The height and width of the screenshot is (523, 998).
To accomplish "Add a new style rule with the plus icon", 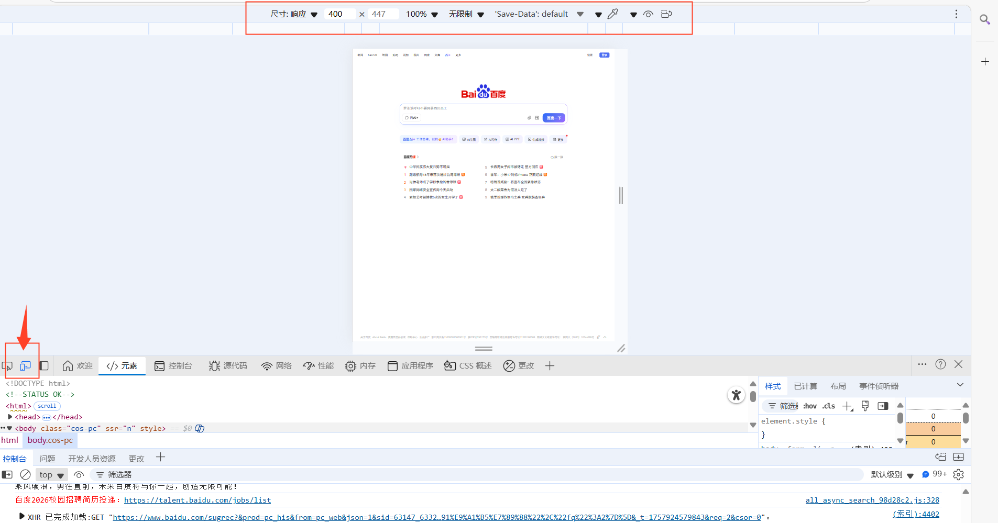I will [x=847, y=406].
